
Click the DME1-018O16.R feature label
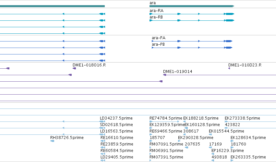[89, 65]
